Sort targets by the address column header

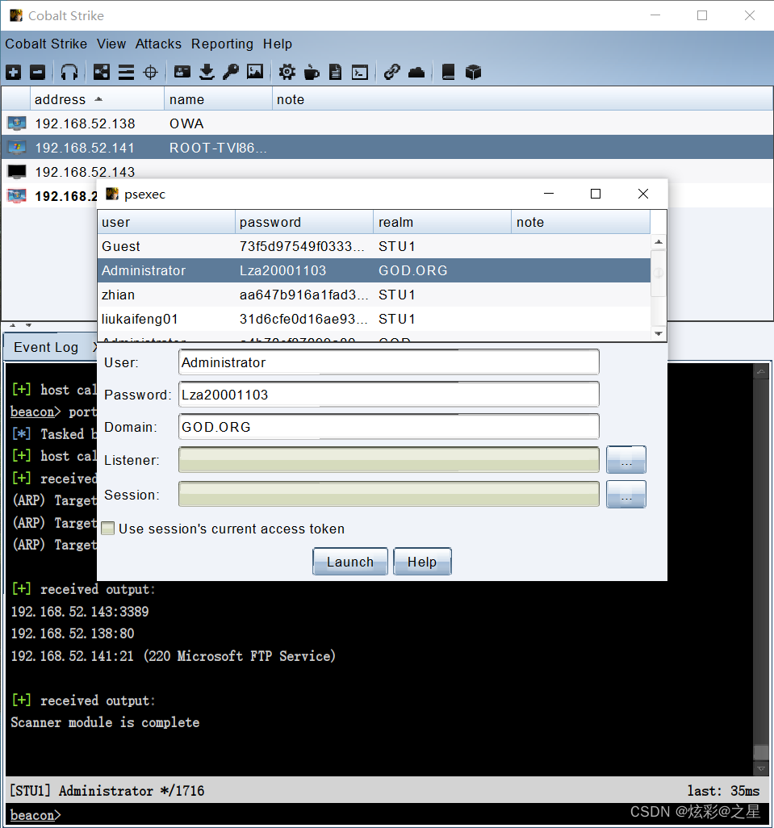[97, 99]
